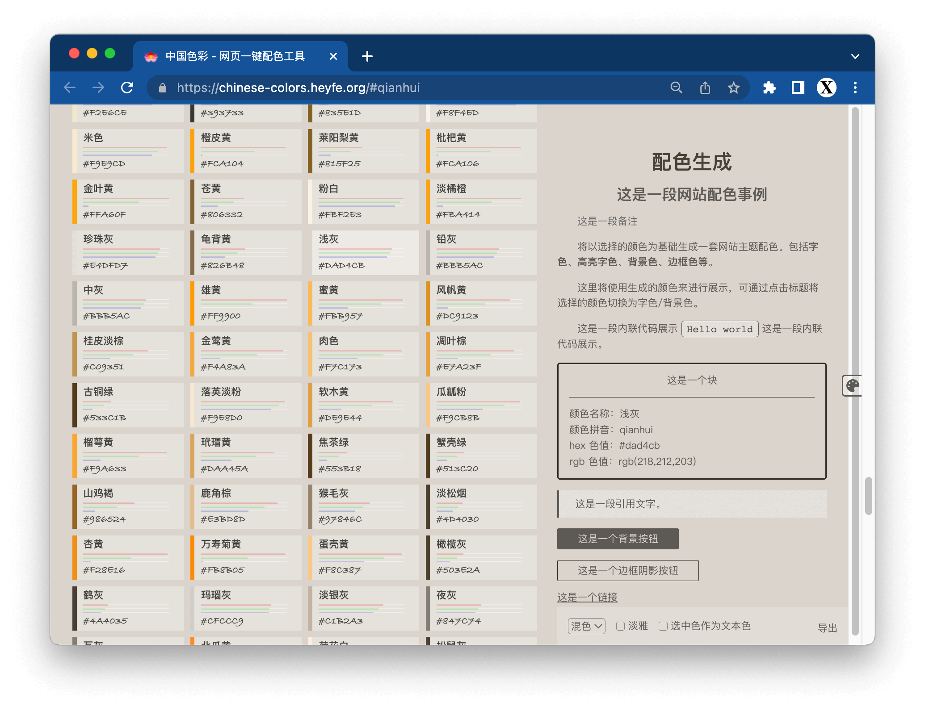Select the 蜜黄 color card
This screenshot has height=711, width=925.
point(364,303)
